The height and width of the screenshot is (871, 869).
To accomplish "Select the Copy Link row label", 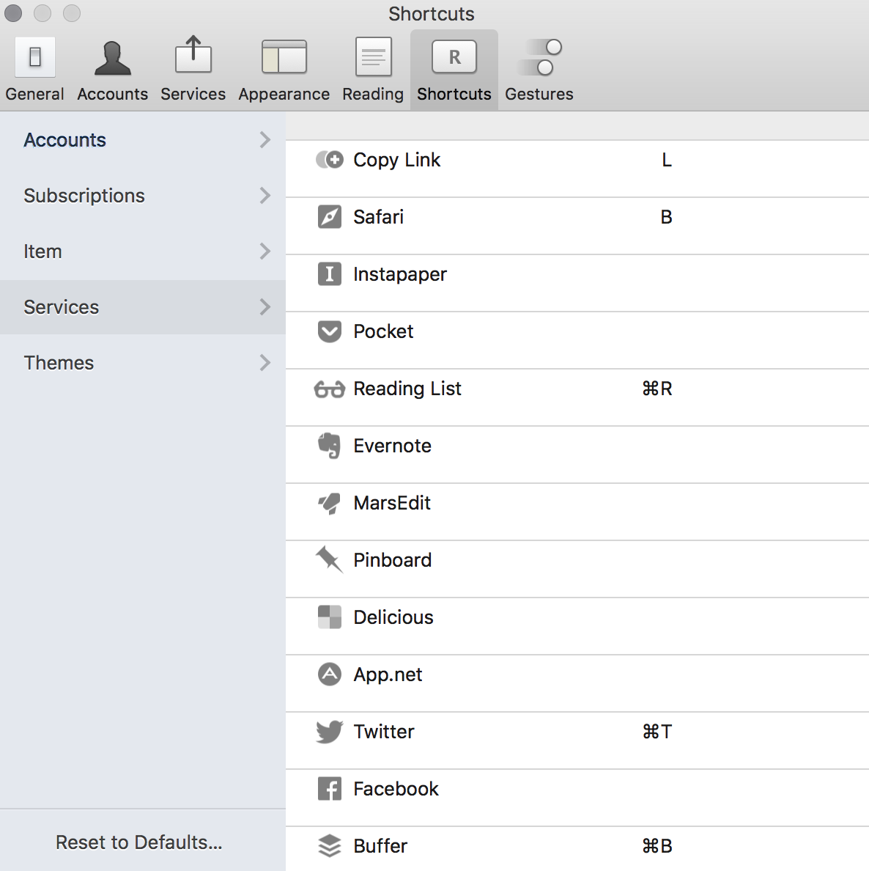I will (x=396, y=160).
